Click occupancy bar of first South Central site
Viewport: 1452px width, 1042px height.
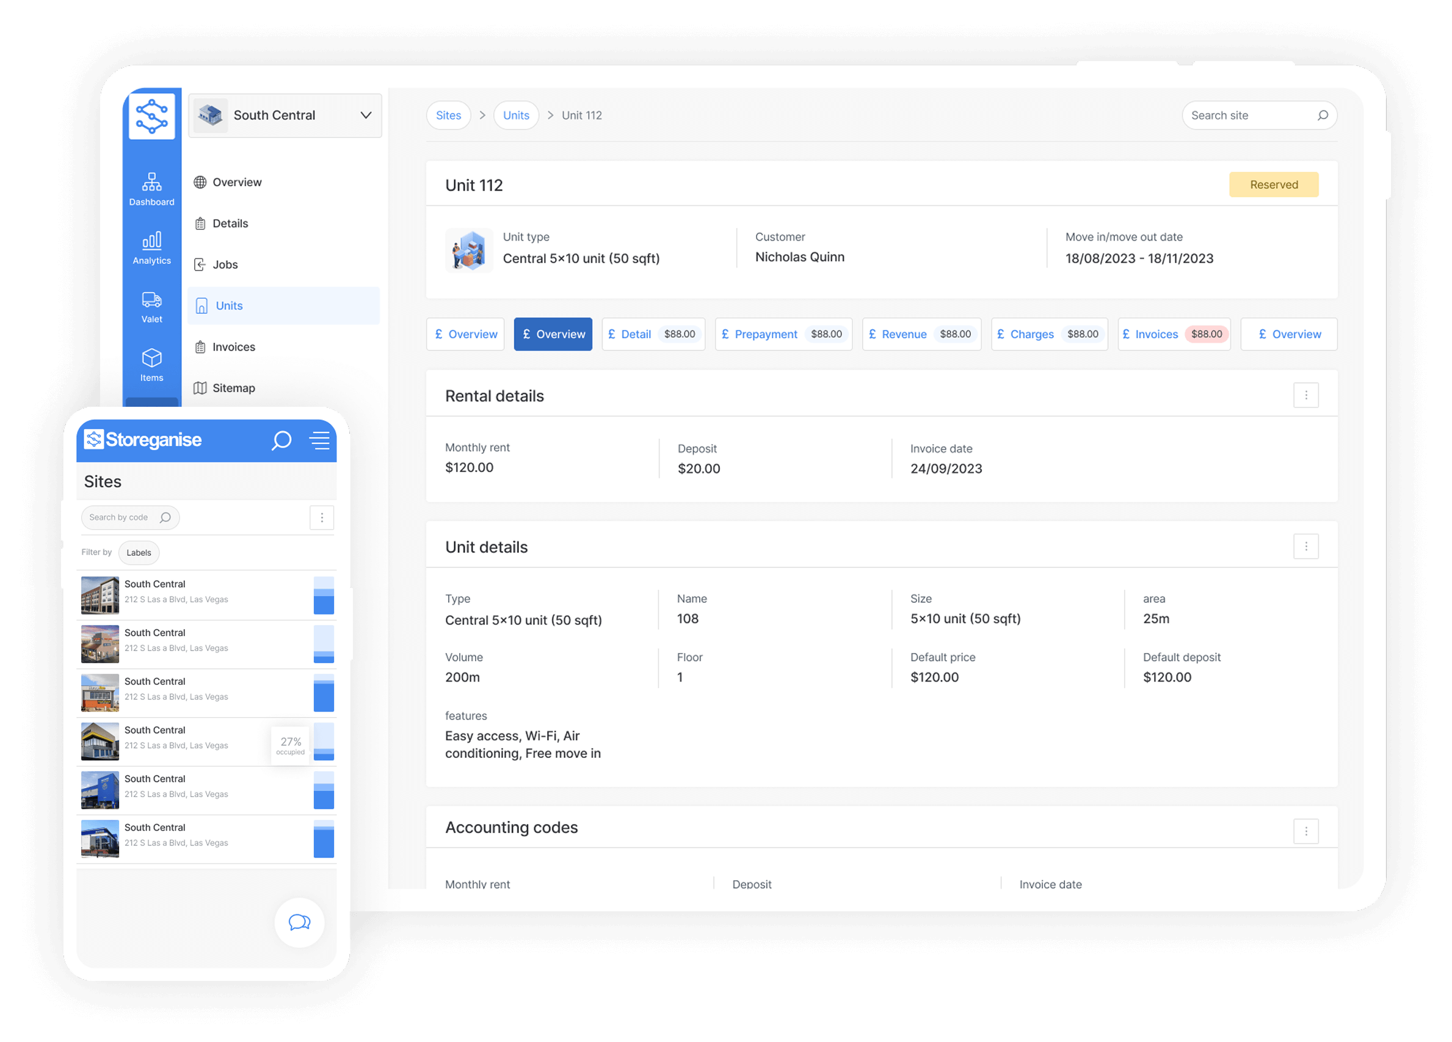pyautogui.click(x=324, y=595)
